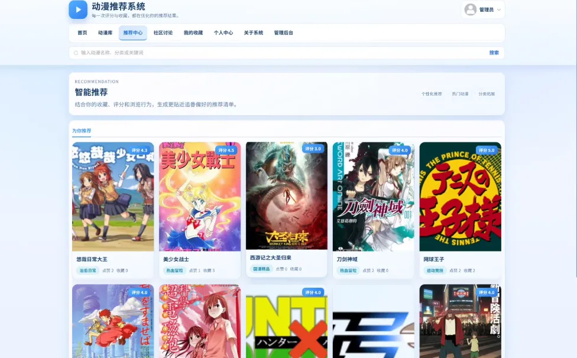This screenshot has width=577, height=358.
Task: Open the 网球王子 cover thumbnail
Action: click(461, 197)
